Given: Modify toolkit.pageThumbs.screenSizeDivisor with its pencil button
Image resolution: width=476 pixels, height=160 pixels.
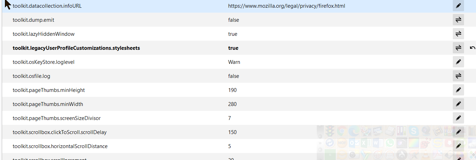Looking at the screenshot, I should [x=458, y=118].
